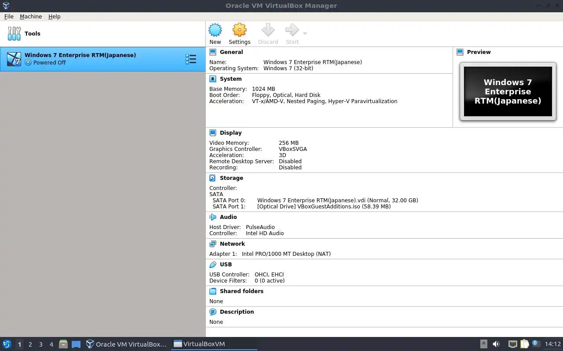Click the Windows 7 VM OS icon
Image resolution: width=563 pixels, height=351 pixels.
[14, 59]
